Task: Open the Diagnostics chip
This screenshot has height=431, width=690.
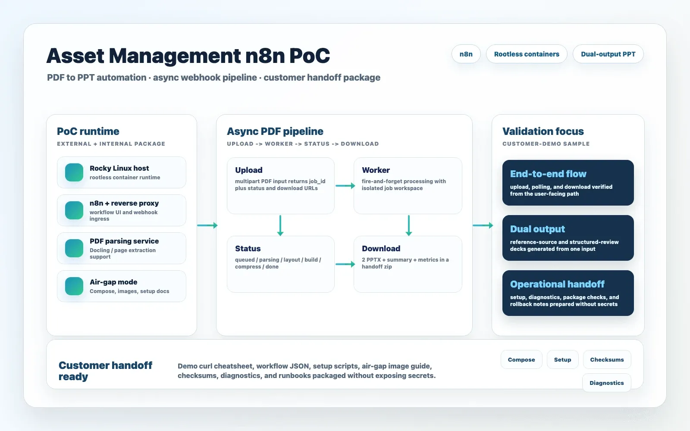Action: point(607,383)
